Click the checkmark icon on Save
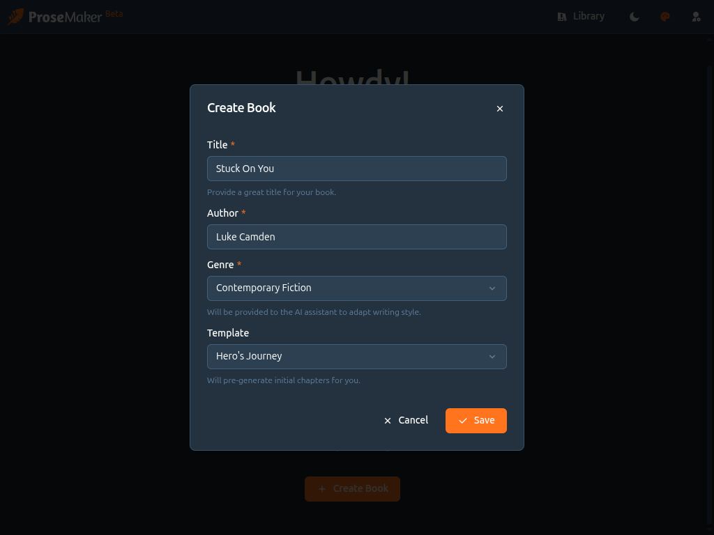The height and width of the screenshot is (535, 714). (463, 421)
